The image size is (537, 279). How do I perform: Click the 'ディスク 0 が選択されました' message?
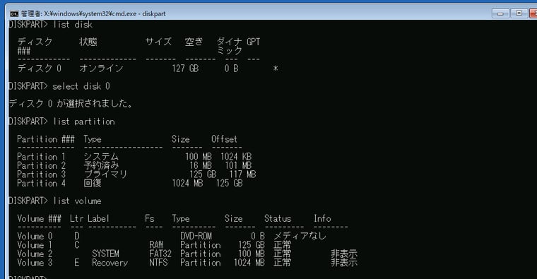click(71, 103)
